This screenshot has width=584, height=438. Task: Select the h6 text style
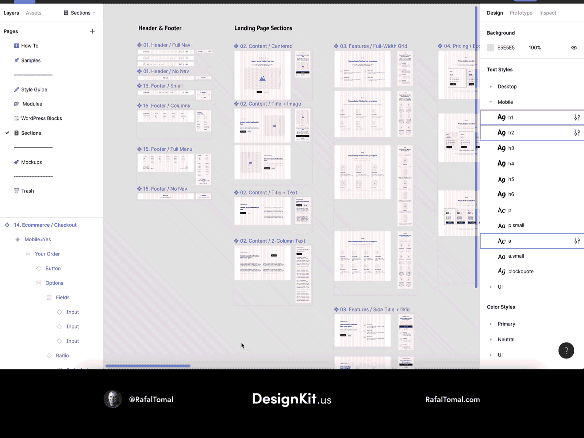[x=532, y=195]
